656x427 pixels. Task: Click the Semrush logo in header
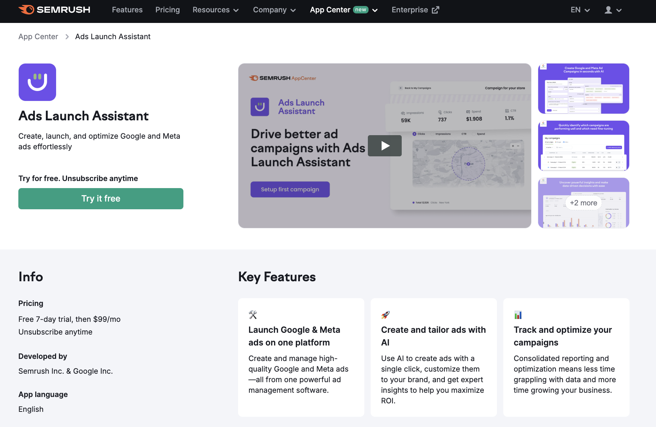(x=54, y=10)
